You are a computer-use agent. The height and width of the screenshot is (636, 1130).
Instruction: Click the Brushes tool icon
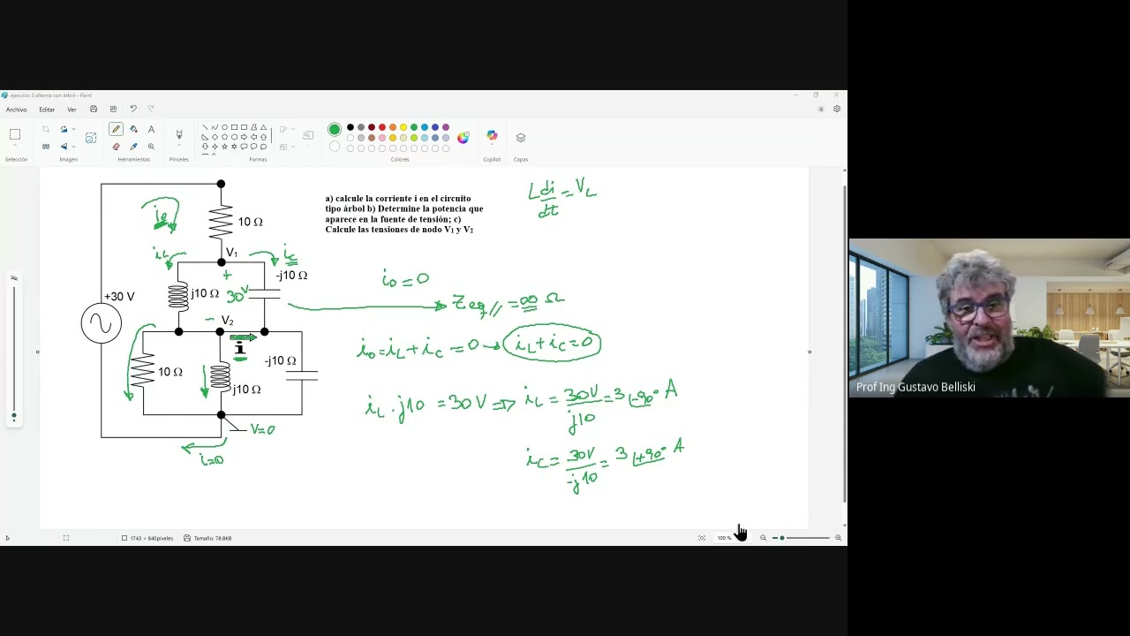[179, 134]
